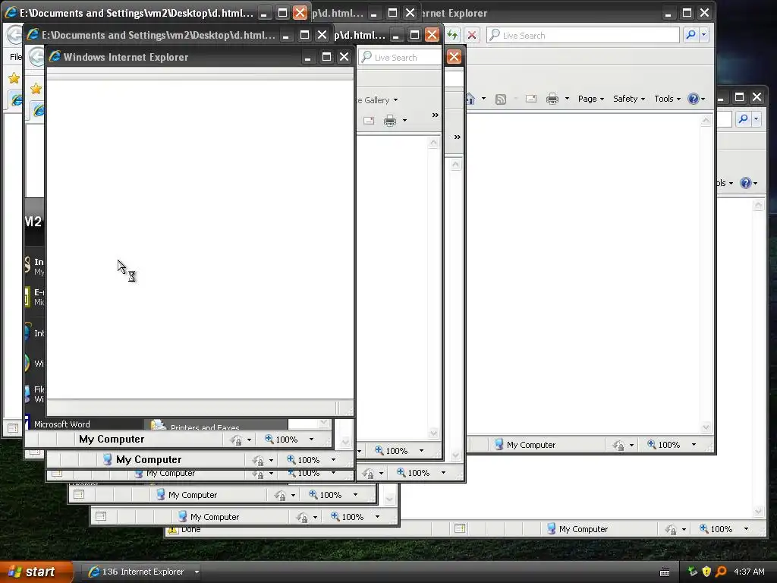Image resolution: width=777 pixels, height=583 pixels.
Task: Click search magnifier button right of wide Live Search box
Action: click(x=690, y=35)
